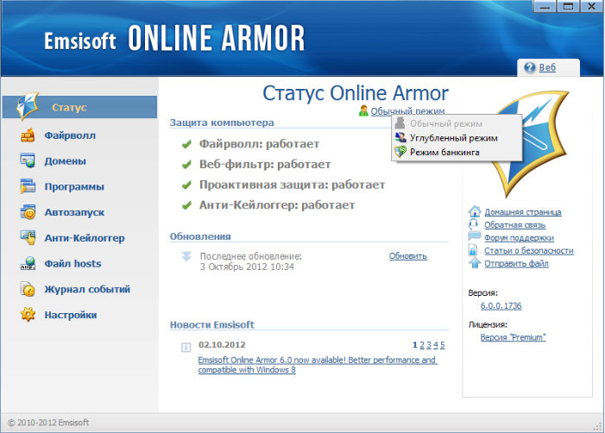Image resolution: width=605 pixels, height=433 pixels.
Task: Open Настройки in the sidebar
Action: coord(71,315)
